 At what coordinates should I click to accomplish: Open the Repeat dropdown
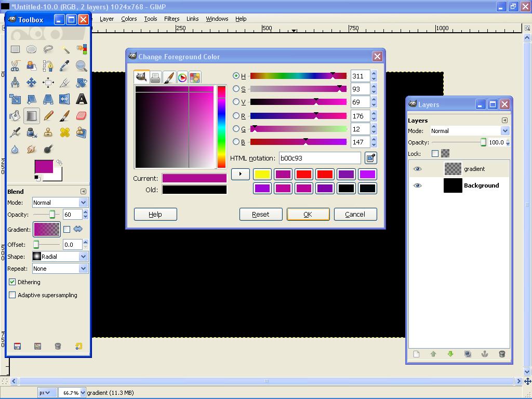[x=60, y=269]
